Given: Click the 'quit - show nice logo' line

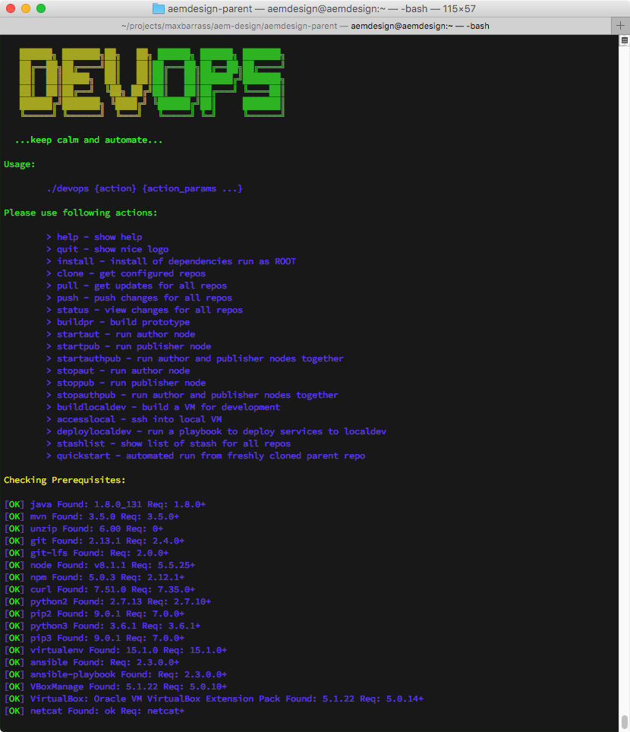Looking at the screenshot, I should point(108,249).
